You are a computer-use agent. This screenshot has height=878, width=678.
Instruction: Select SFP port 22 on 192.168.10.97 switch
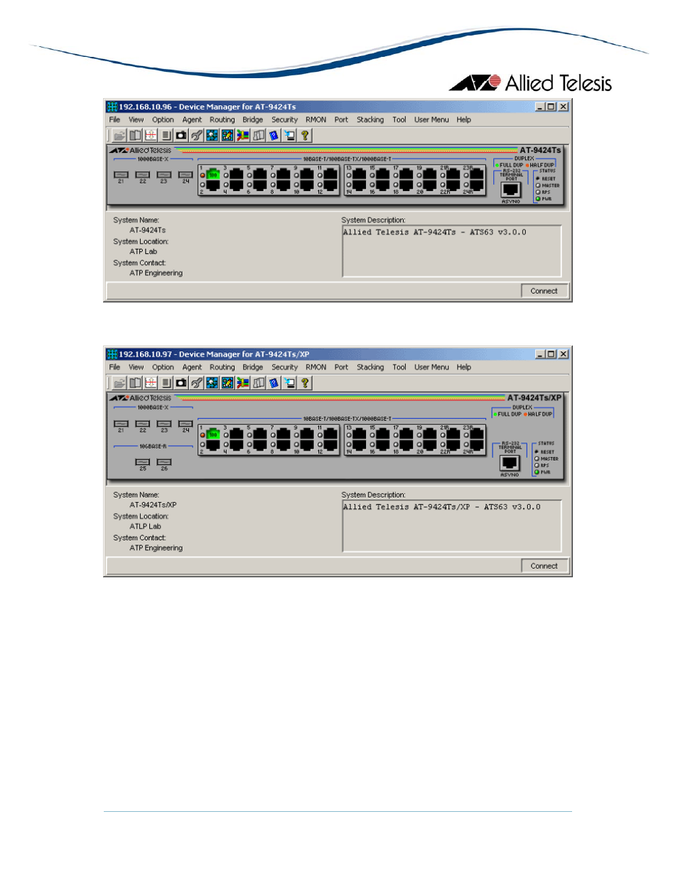[x=142, y=424]
